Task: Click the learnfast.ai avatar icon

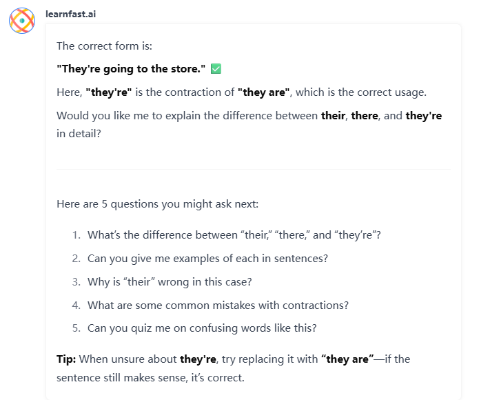Action: click(x=22, y=21)
